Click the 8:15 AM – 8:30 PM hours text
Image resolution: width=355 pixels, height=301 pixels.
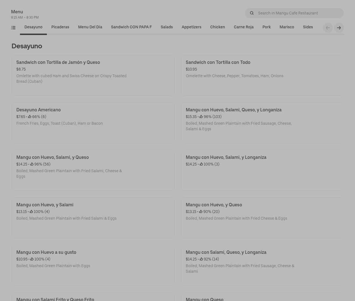(x=25, y=17)
